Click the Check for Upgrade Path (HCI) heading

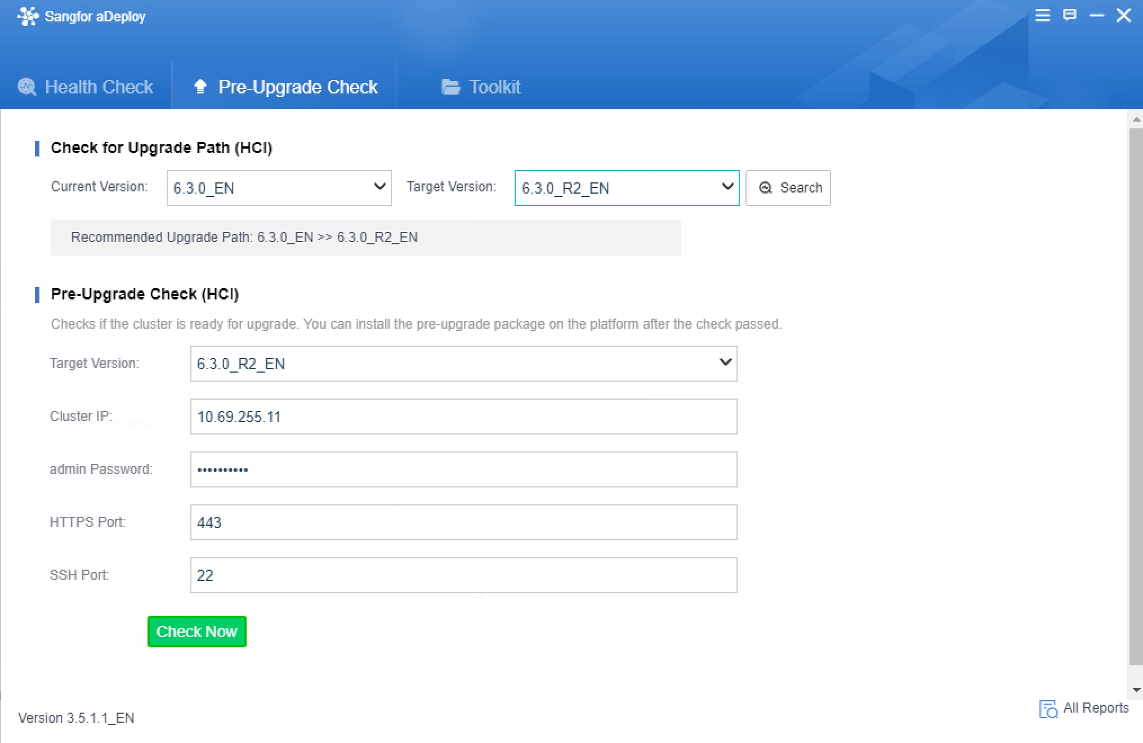coord(162,147)
